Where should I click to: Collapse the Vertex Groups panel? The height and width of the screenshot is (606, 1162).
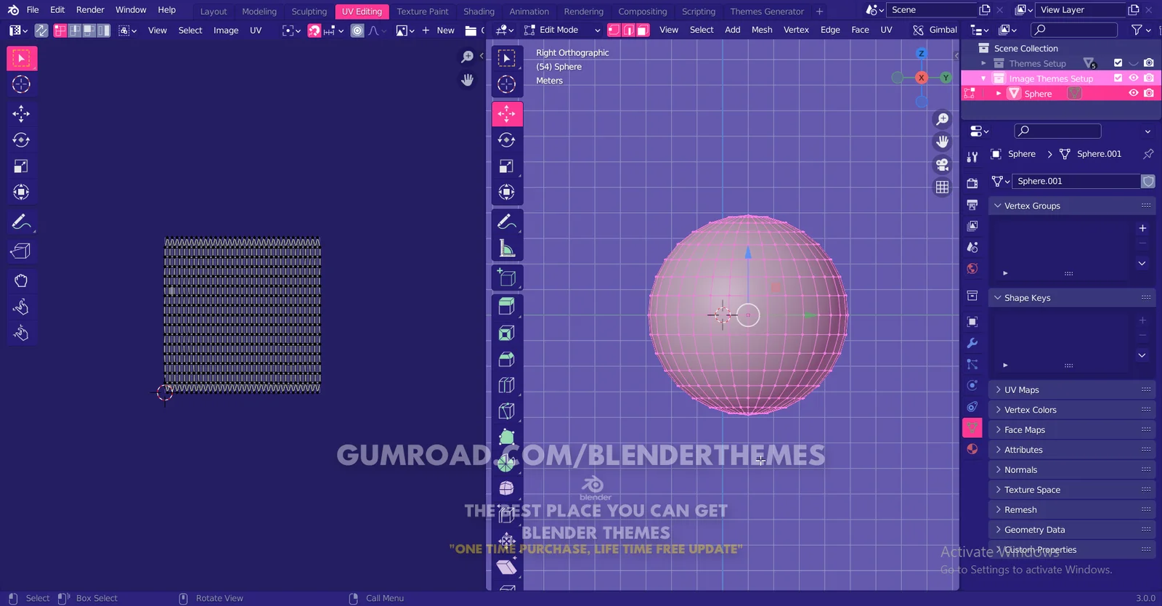(x=1071, y=206)
